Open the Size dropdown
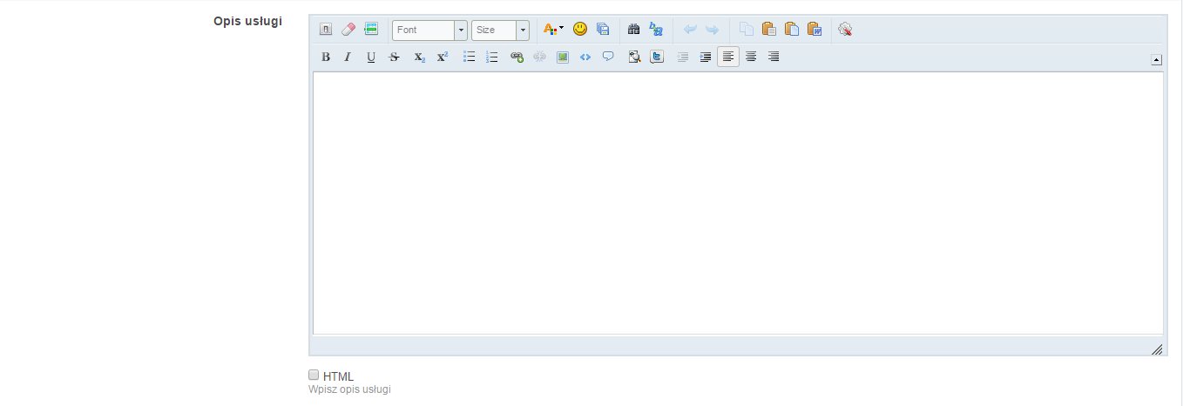Image resolution: width=1183 pixels, height=406 pixels. pos(500,30)
